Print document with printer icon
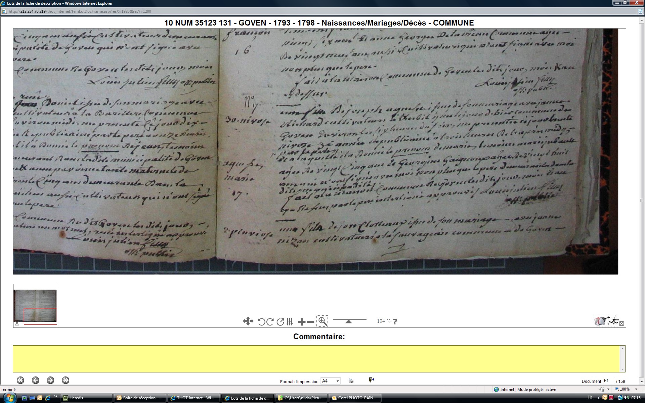 pos(351,380)
